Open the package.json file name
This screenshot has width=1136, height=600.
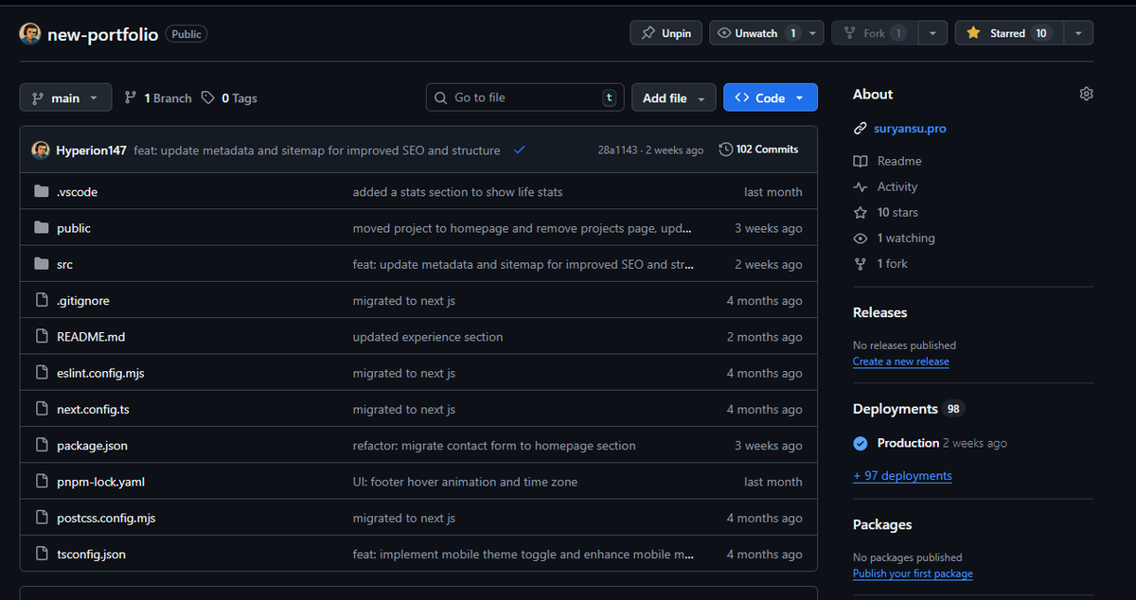tap(92, 445)
